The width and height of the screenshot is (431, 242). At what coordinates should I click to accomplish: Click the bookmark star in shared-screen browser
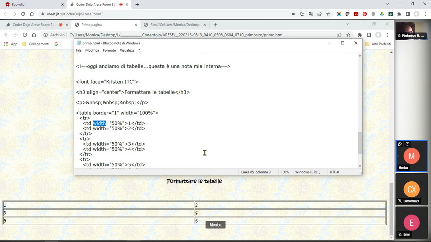tap(348, 35)
